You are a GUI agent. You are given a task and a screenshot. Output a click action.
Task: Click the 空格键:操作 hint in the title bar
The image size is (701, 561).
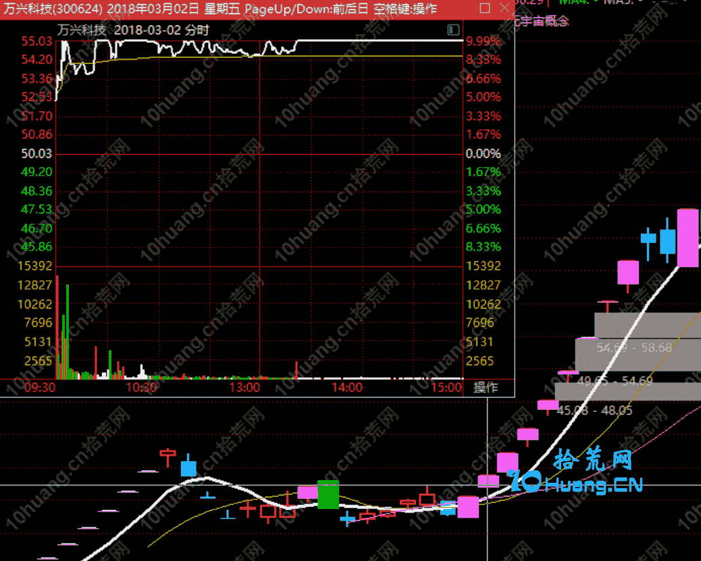click(x=405, y=9)
